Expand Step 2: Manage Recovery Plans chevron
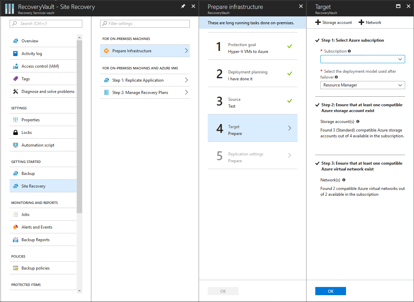Viewport: 414px width, 302px height. point(186,93)
